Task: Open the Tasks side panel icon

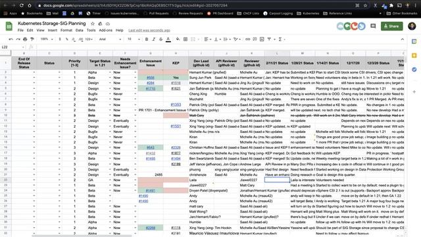Action: 414,69
